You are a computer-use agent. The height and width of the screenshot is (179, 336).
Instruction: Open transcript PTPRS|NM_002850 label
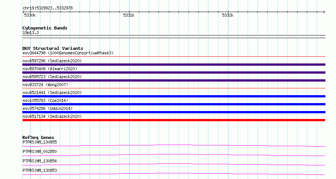[40, 151]
